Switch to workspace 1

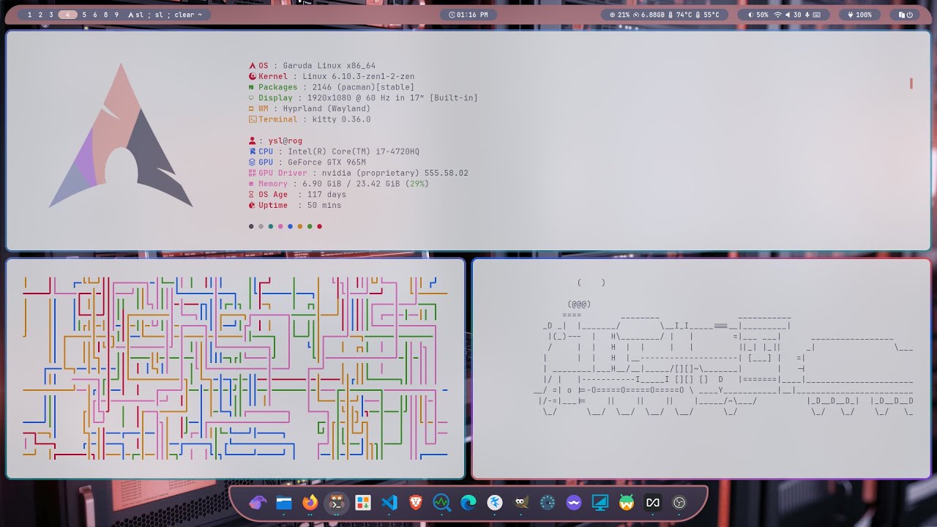click(30, 15)
